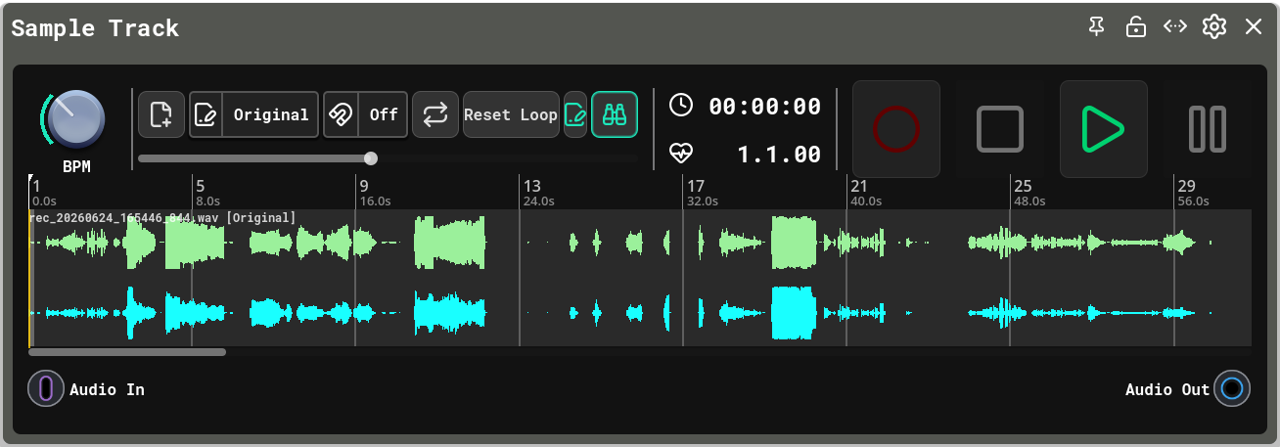The image size is (1280, 447).
Task: Click the Audio In port connector
Action: pos(46,389)
